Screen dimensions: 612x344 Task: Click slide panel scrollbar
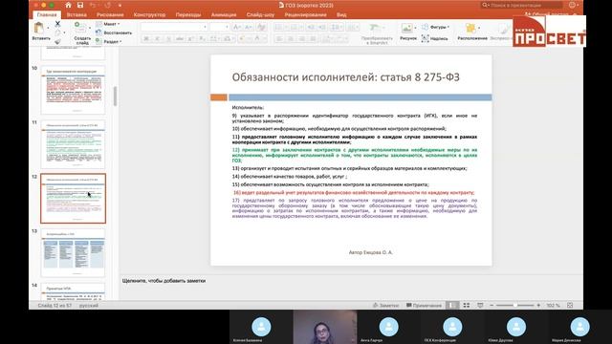click(115, 96)
